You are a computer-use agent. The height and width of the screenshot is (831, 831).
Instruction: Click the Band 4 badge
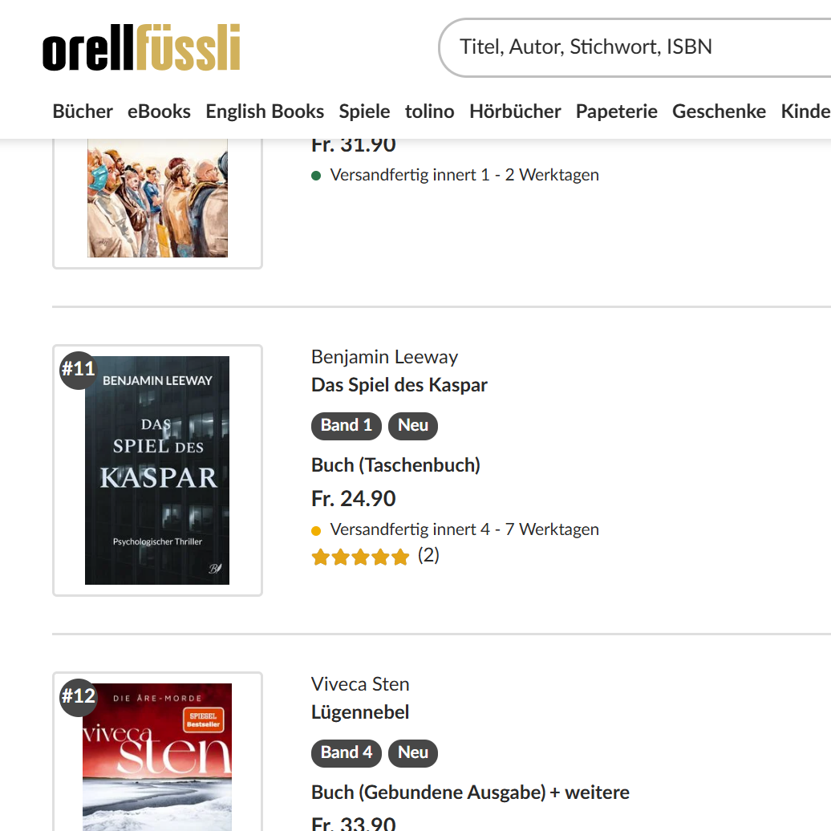pyautogui.click(x=347, y=752)
